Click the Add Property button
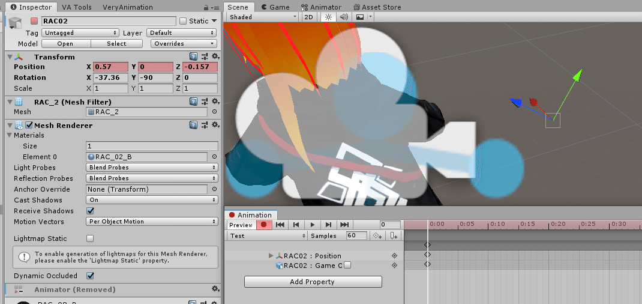 [x=313, y=281]
